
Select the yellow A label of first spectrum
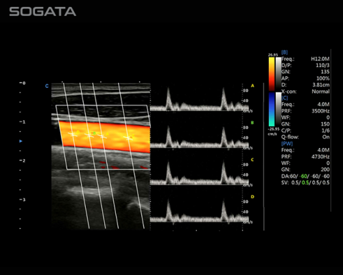(252, 86)
